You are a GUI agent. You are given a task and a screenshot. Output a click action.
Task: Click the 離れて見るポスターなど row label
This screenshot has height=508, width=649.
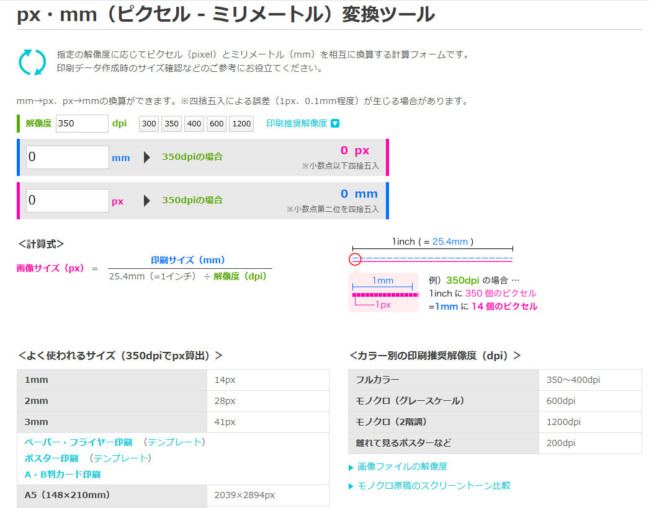[x=444, y=443]
